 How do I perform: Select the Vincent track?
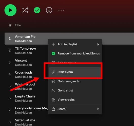click(21, 60)
